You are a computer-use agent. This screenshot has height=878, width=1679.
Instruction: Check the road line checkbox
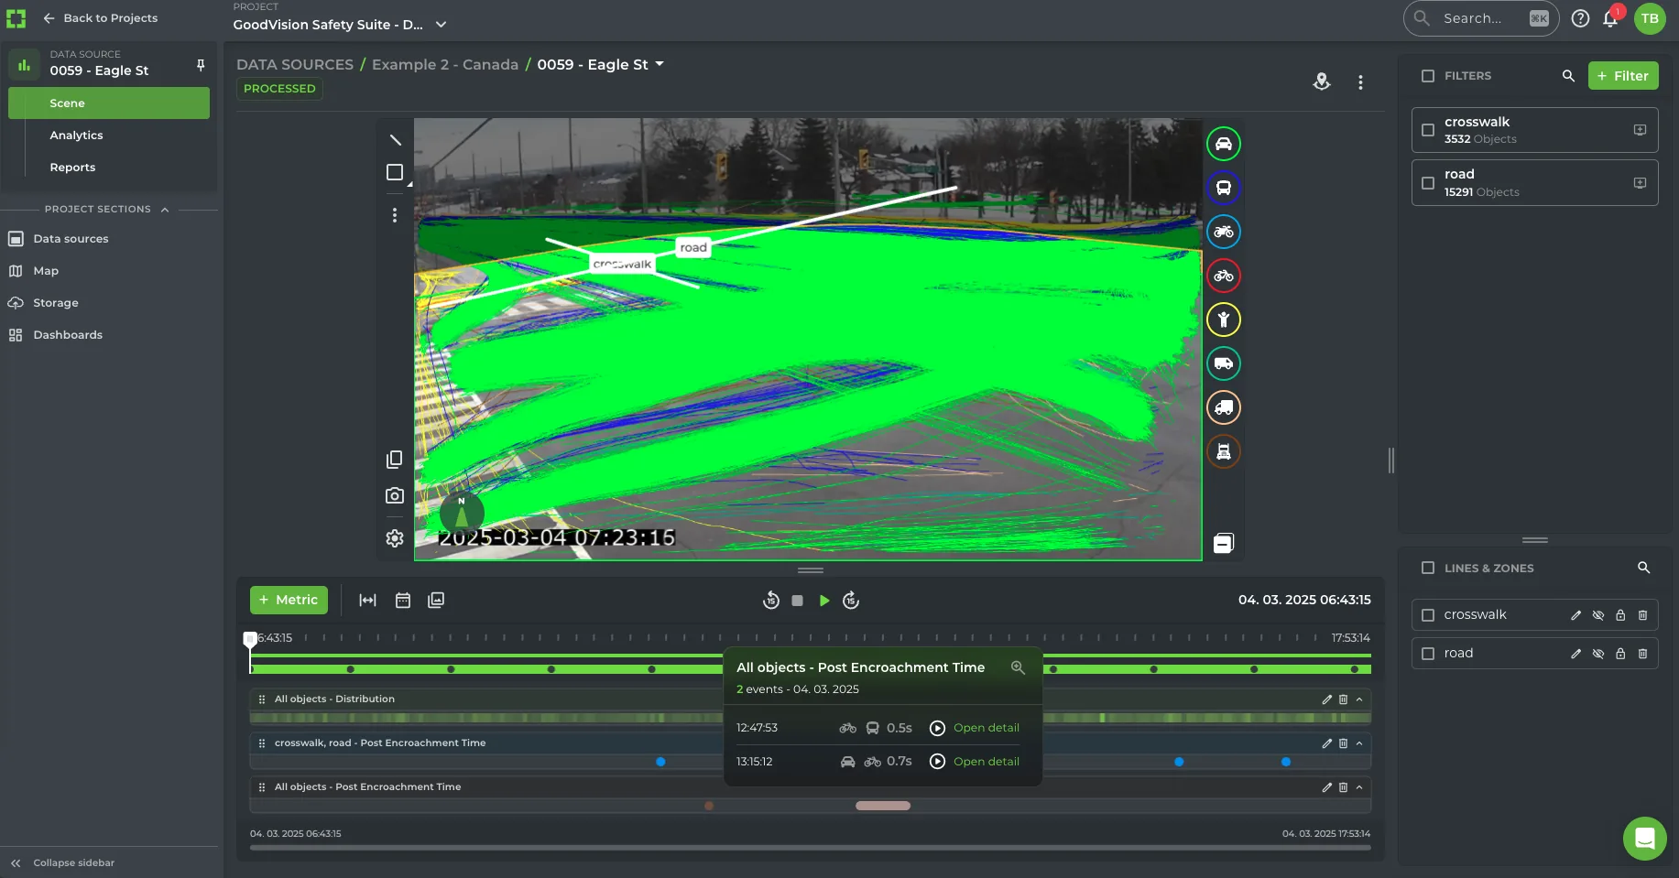tap(1428, 654)
